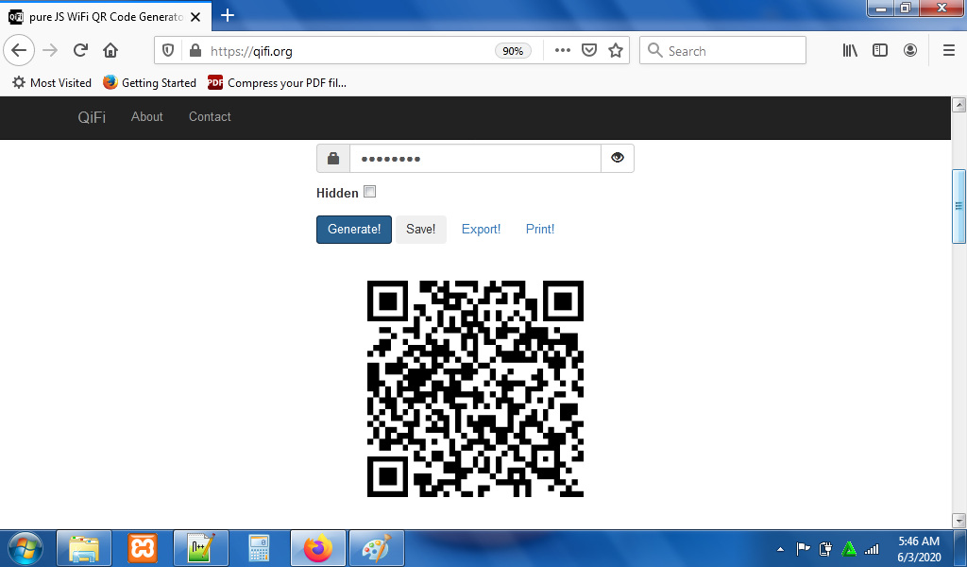Open the Firefox hamburger menu
This screenshot has height=567, width=967.
tap(946, 50)
